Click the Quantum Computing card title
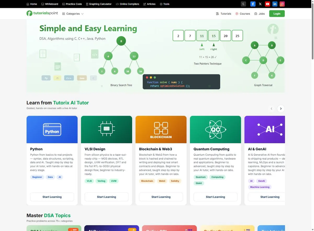 coord(211,149)
